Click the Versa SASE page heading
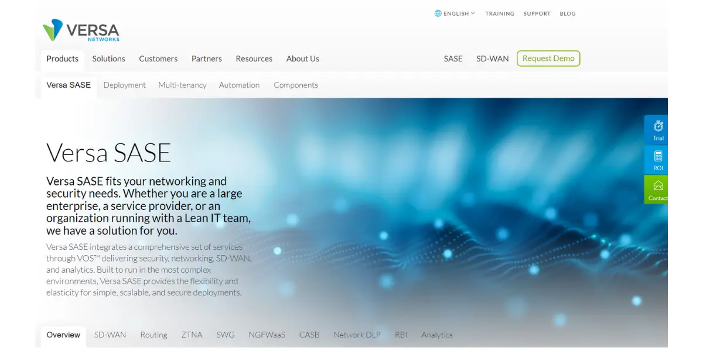The image size is (703, 351). [x=109, y=152]
